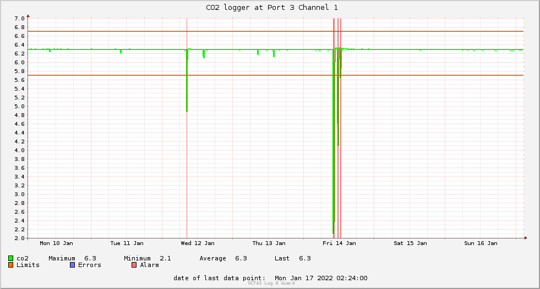Click the 'Average 6.3' statistic
540x289 pixels.
point(223,258)
